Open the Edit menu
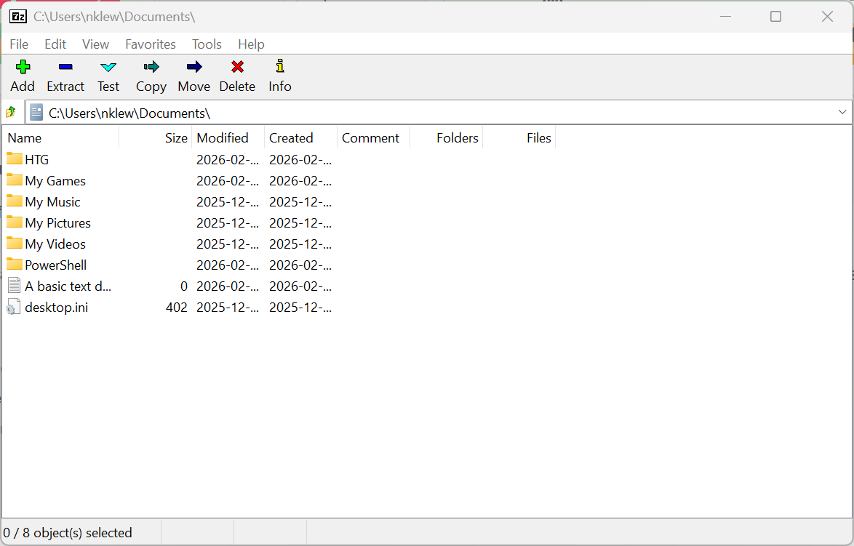The width and height of the screenshot is (854, 546). coord(55,44)
